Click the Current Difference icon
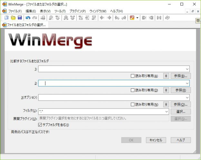The width and height of the screenshot is (201, 160). 87,18
